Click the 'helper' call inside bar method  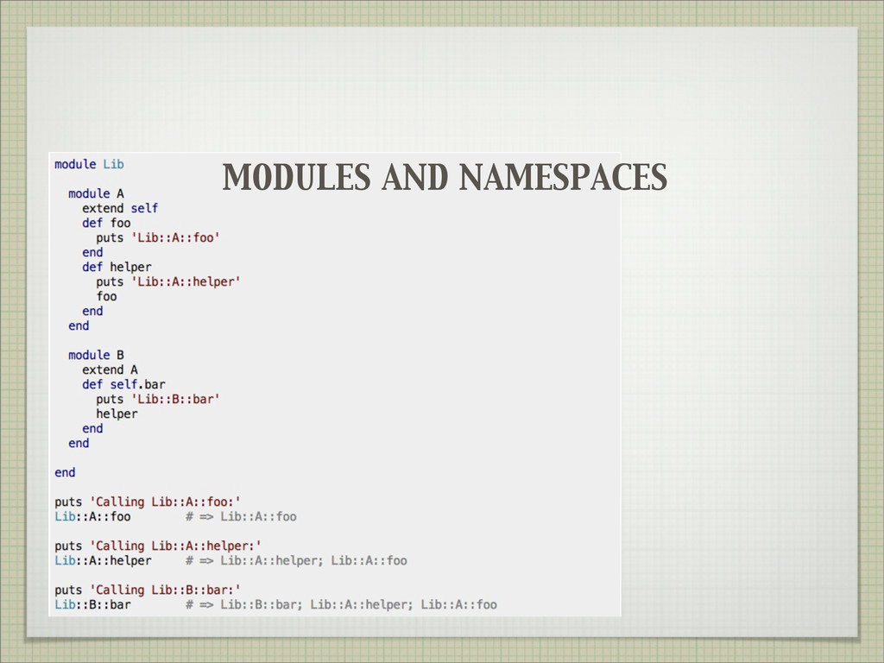[x=117, y=414]
